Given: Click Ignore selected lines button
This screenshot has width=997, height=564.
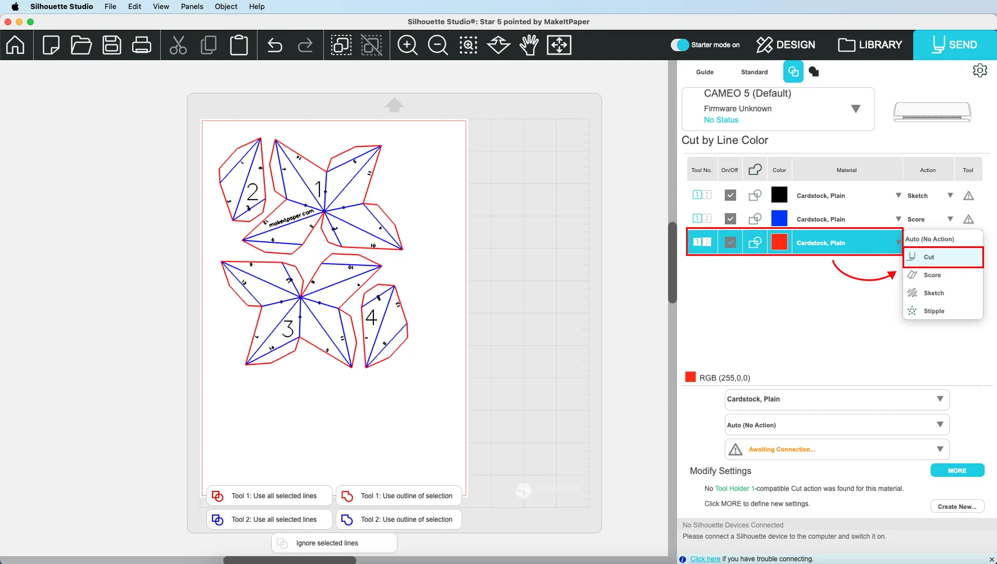Looking at the screenshot, I should coord(334,543).
